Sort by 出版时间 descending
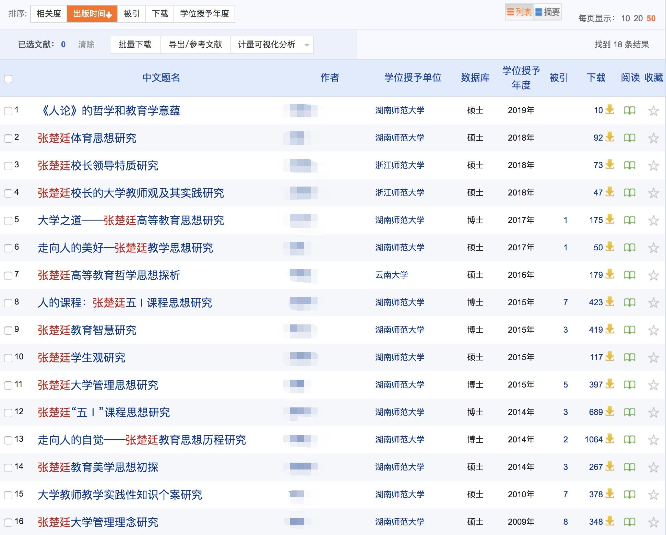 92,14
